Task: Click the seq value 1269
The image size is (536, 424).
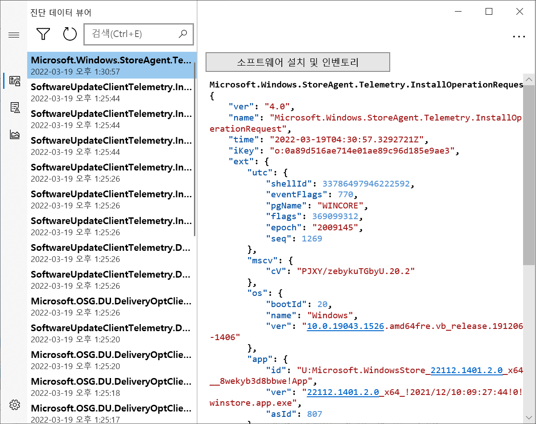Action: (x=312, y=239)
